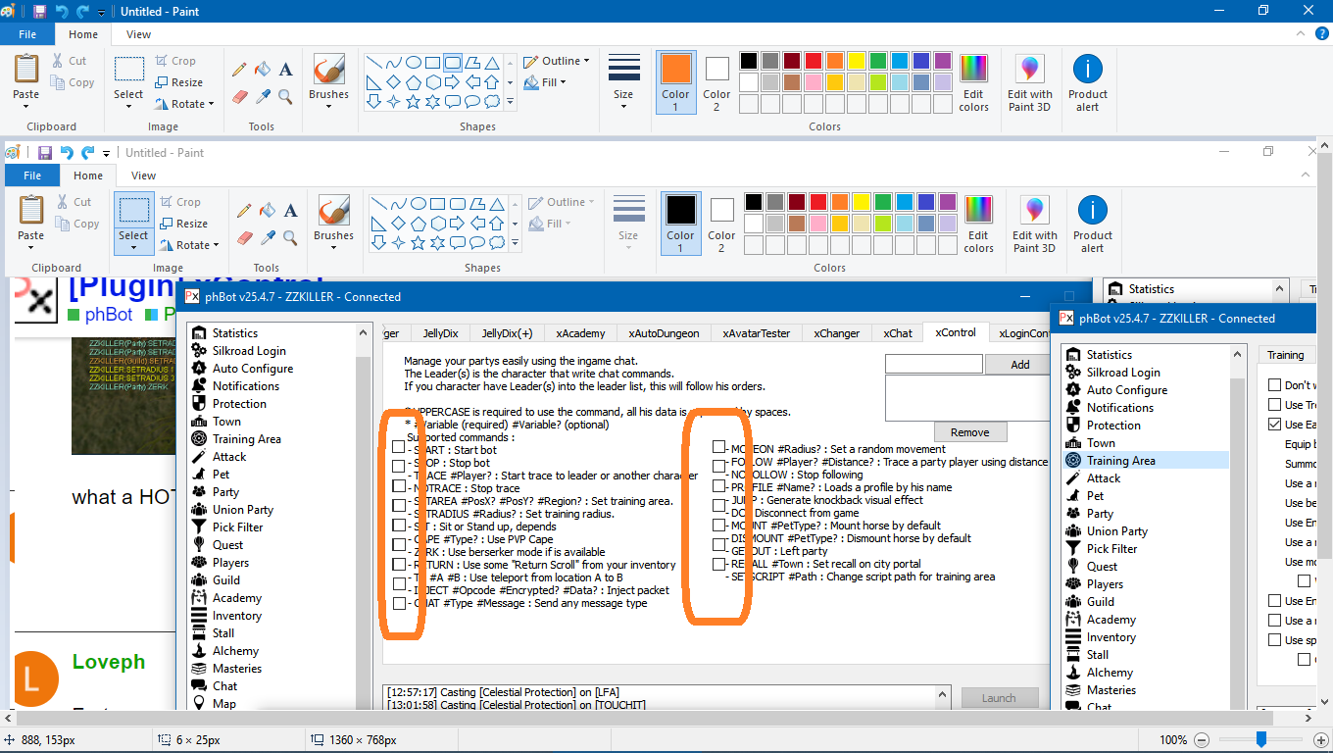Viewport: 1333px width, 753px height.
Task: Select the Magnifier tool in the topmost Paint ribbon
Action: [x=285, y=96]
